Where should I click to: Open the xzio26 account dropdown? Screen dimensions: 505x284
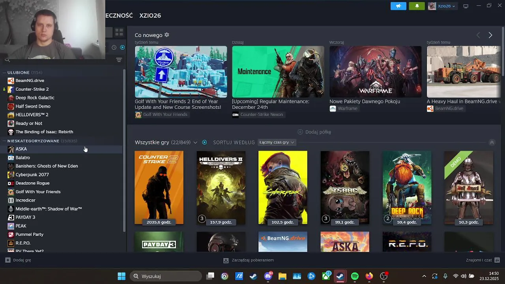coord(442,6)
